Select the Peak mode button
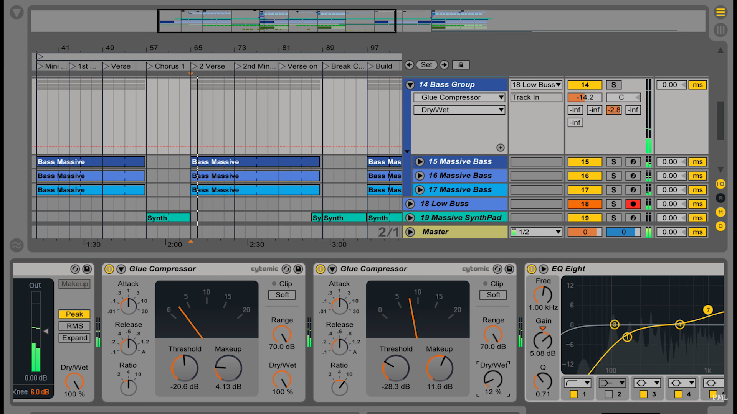 (x=74, y=314)
